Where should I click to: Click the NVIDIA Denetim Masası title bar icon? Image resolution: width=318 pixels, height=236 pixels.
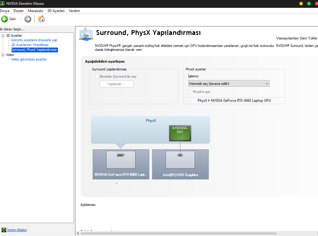click(x=2, y=3)
